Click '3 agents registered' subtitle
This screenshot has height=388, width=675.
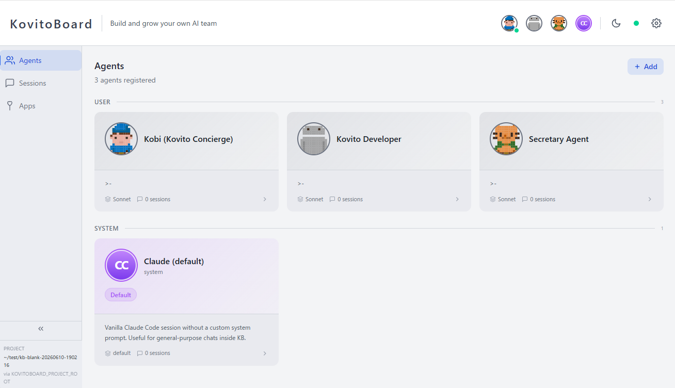coord(125,80)
